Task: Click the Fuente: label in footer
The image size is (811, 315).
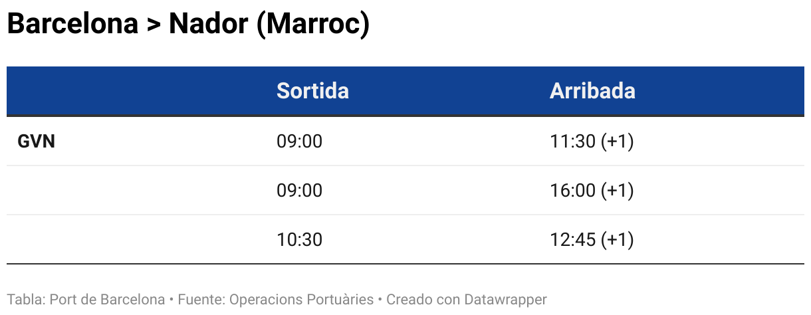Action: (x=201, y=300)
